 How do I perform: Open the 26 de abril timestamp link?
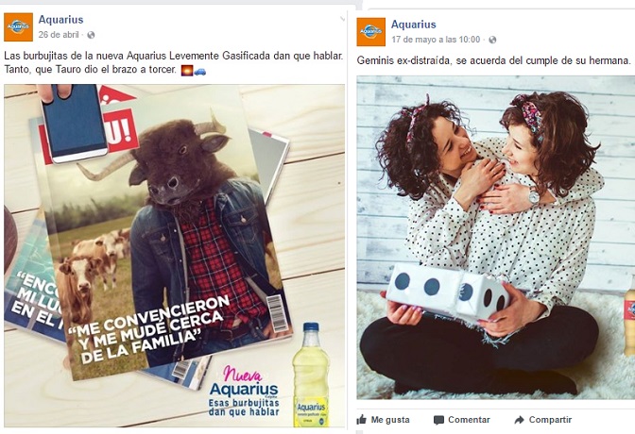(59, 35)
